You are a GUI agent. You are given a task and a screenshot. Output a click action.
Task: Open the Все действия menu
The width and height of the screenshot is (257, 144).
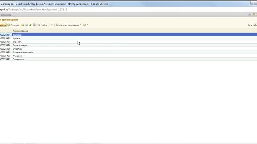[x=253, y=25]
